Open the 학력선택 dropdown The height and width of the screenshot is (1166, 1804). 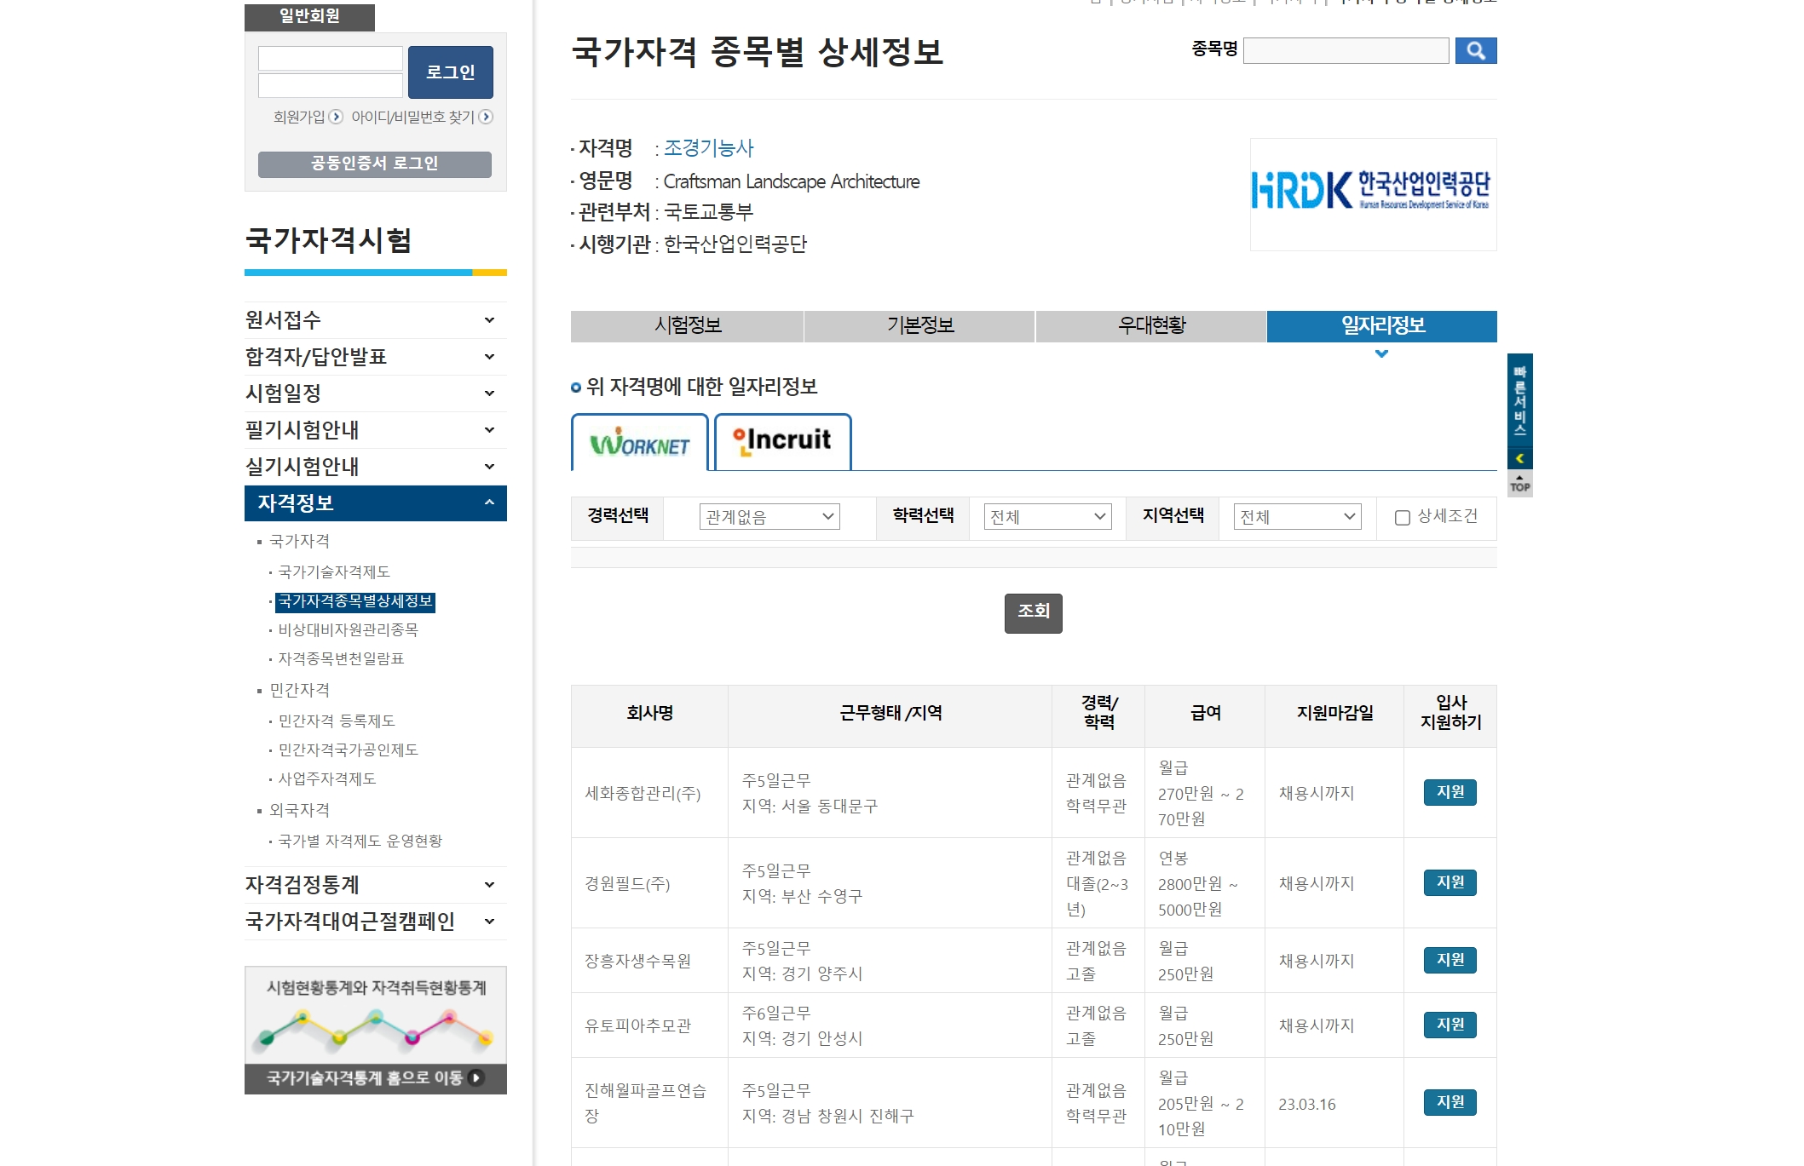coord(1047,517)
